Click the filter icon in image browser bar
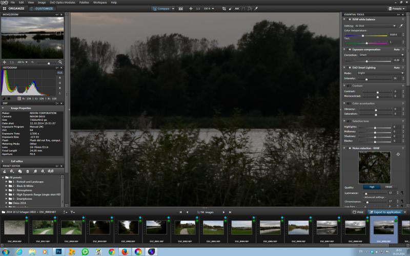Screen dimensions: 410x256 [x=72, y=212]
